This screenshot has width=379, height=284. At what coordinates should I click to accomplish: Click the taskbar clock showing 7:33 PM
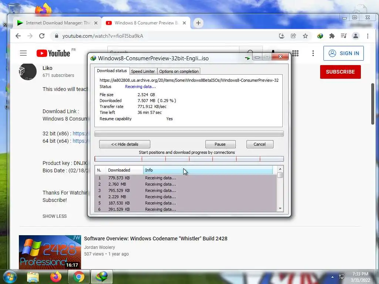360,277
